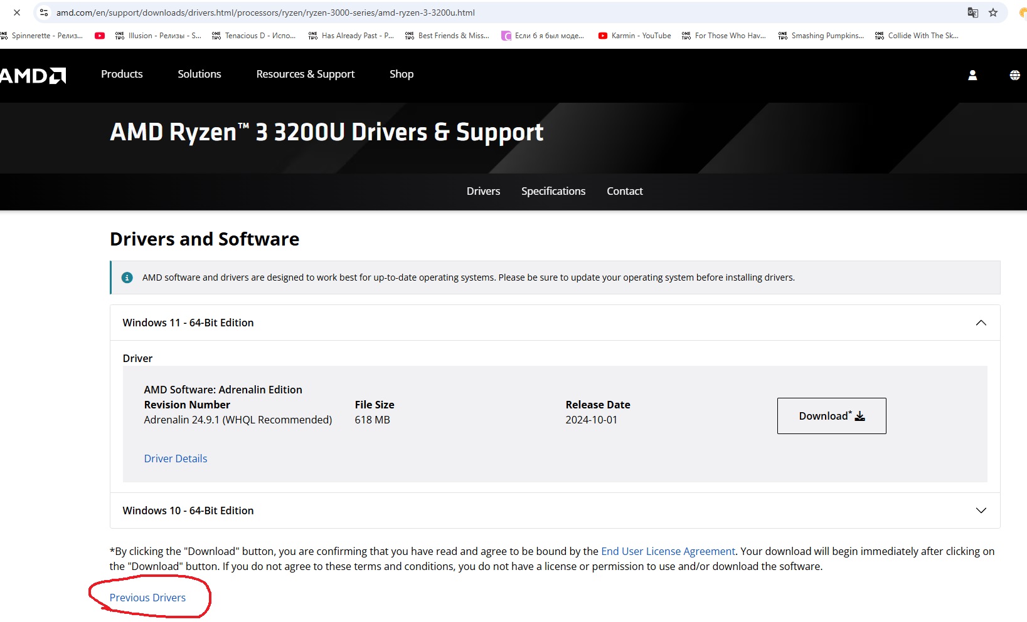Switch to the Specifications tab

(x=553, y=191)
